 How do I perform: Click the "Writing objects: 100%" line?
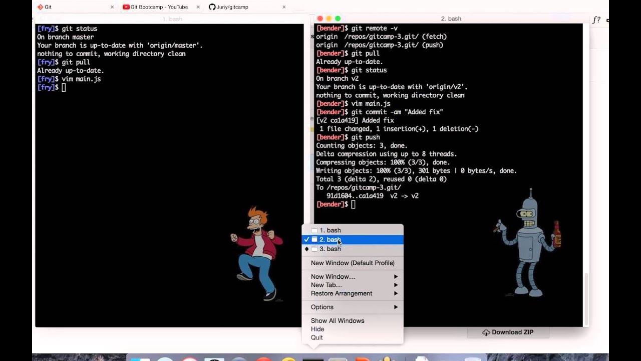[416, 171]
